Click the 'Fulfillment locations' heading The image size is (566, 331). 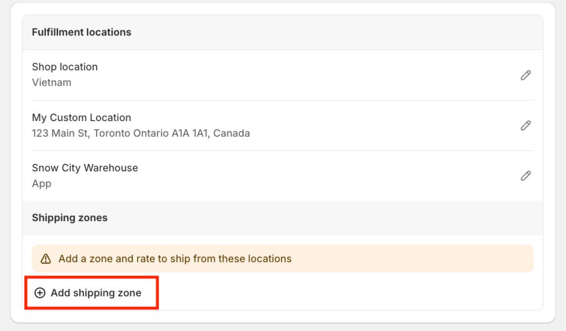[81, 32]
